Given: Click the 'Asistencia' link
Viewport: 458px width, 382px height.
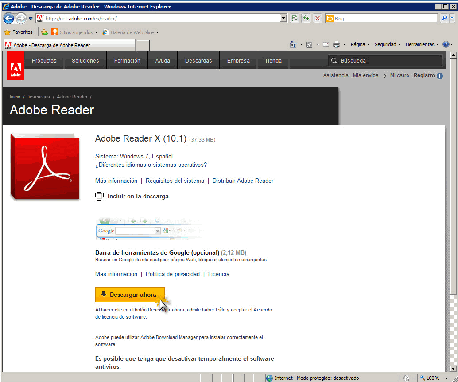Looking at the screenshot, I should pos(336,75).
